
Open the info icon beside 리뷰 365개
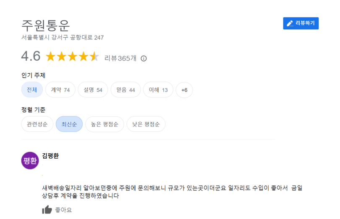tap(144, 59)
